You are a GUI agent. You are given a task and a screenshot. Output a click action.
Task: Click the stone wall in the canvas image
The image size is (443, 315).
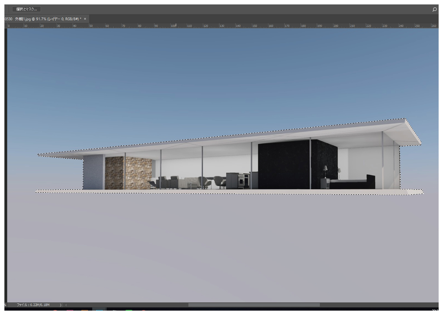(129, 173)
